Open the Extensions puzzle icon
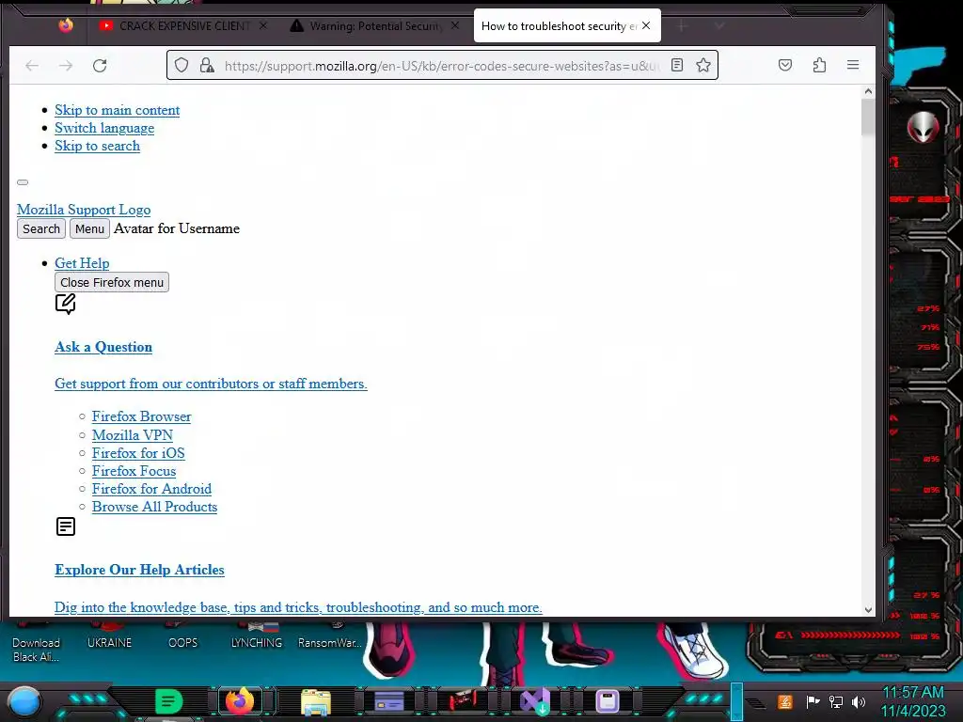The image size is (963, 722). click(819, 65)
